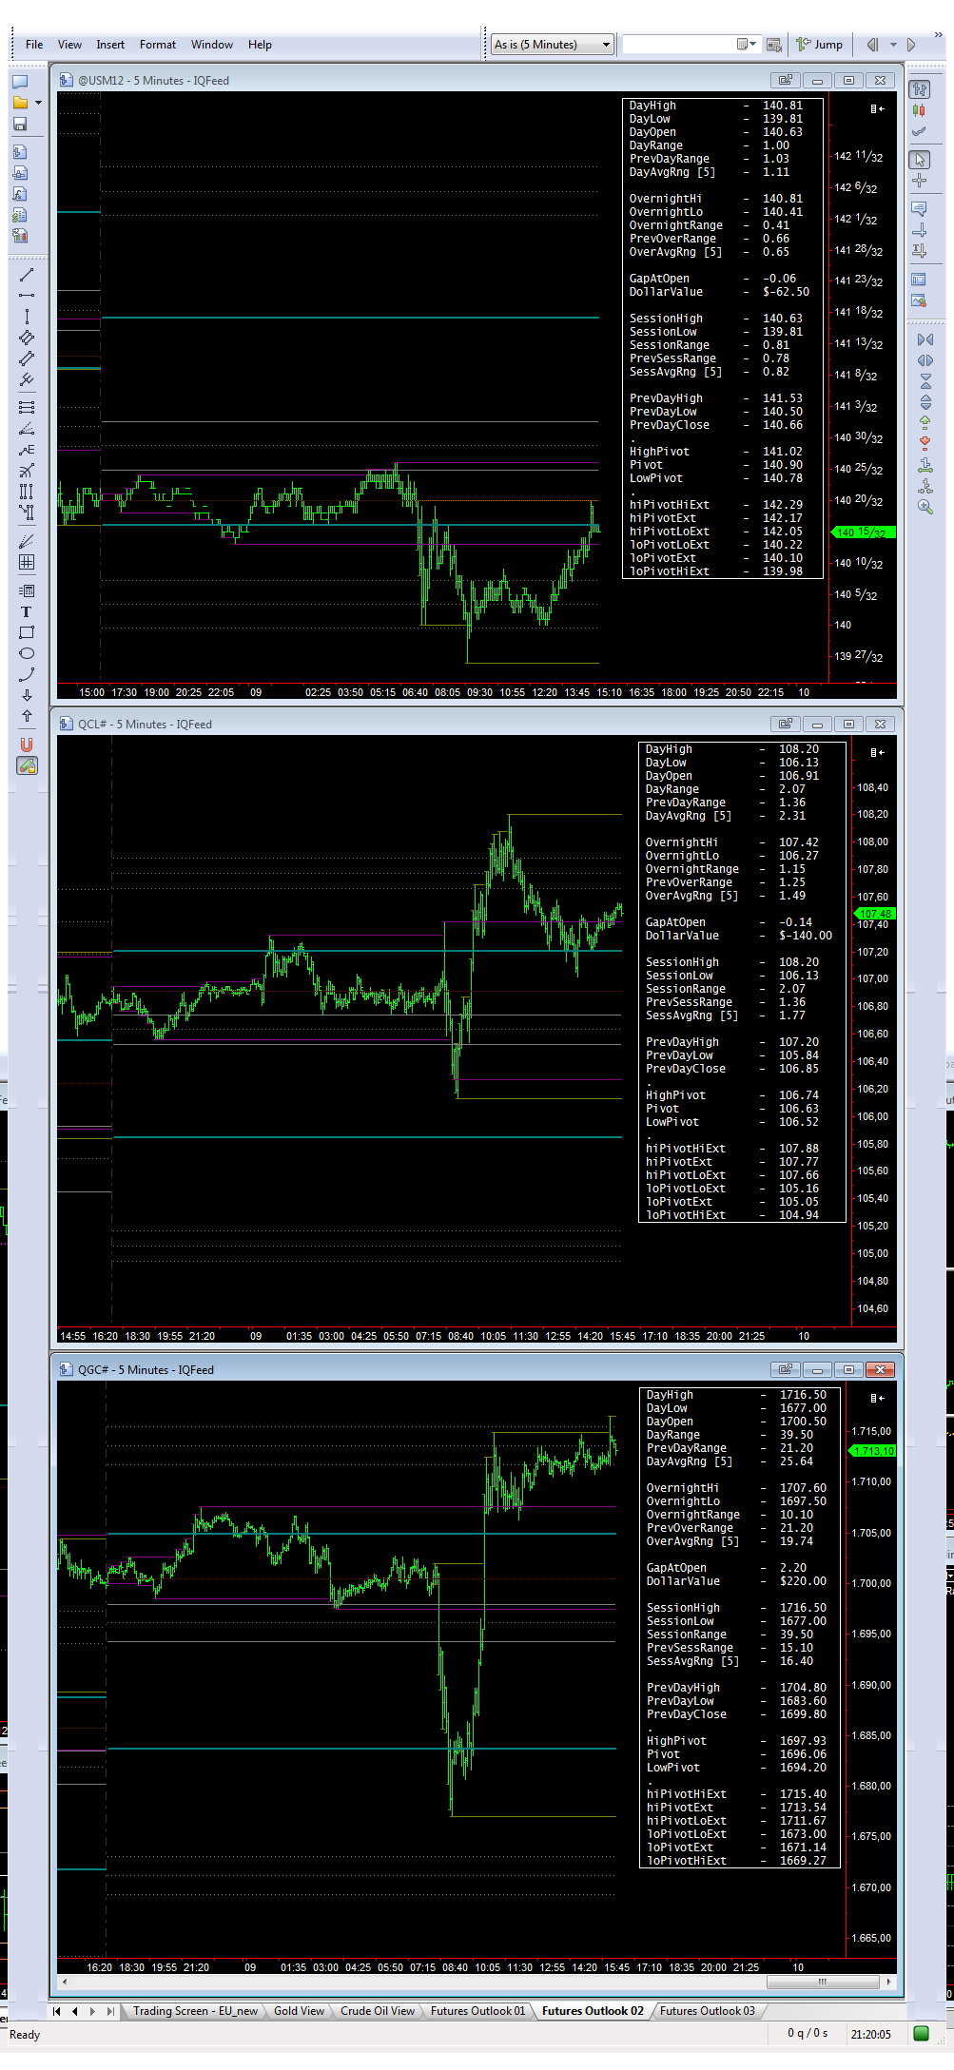Image resolution: width=954 pixels, height=2070 pixels.
Task: Click the zoom in magnifier icon
Action: click(x=925, y=507)
